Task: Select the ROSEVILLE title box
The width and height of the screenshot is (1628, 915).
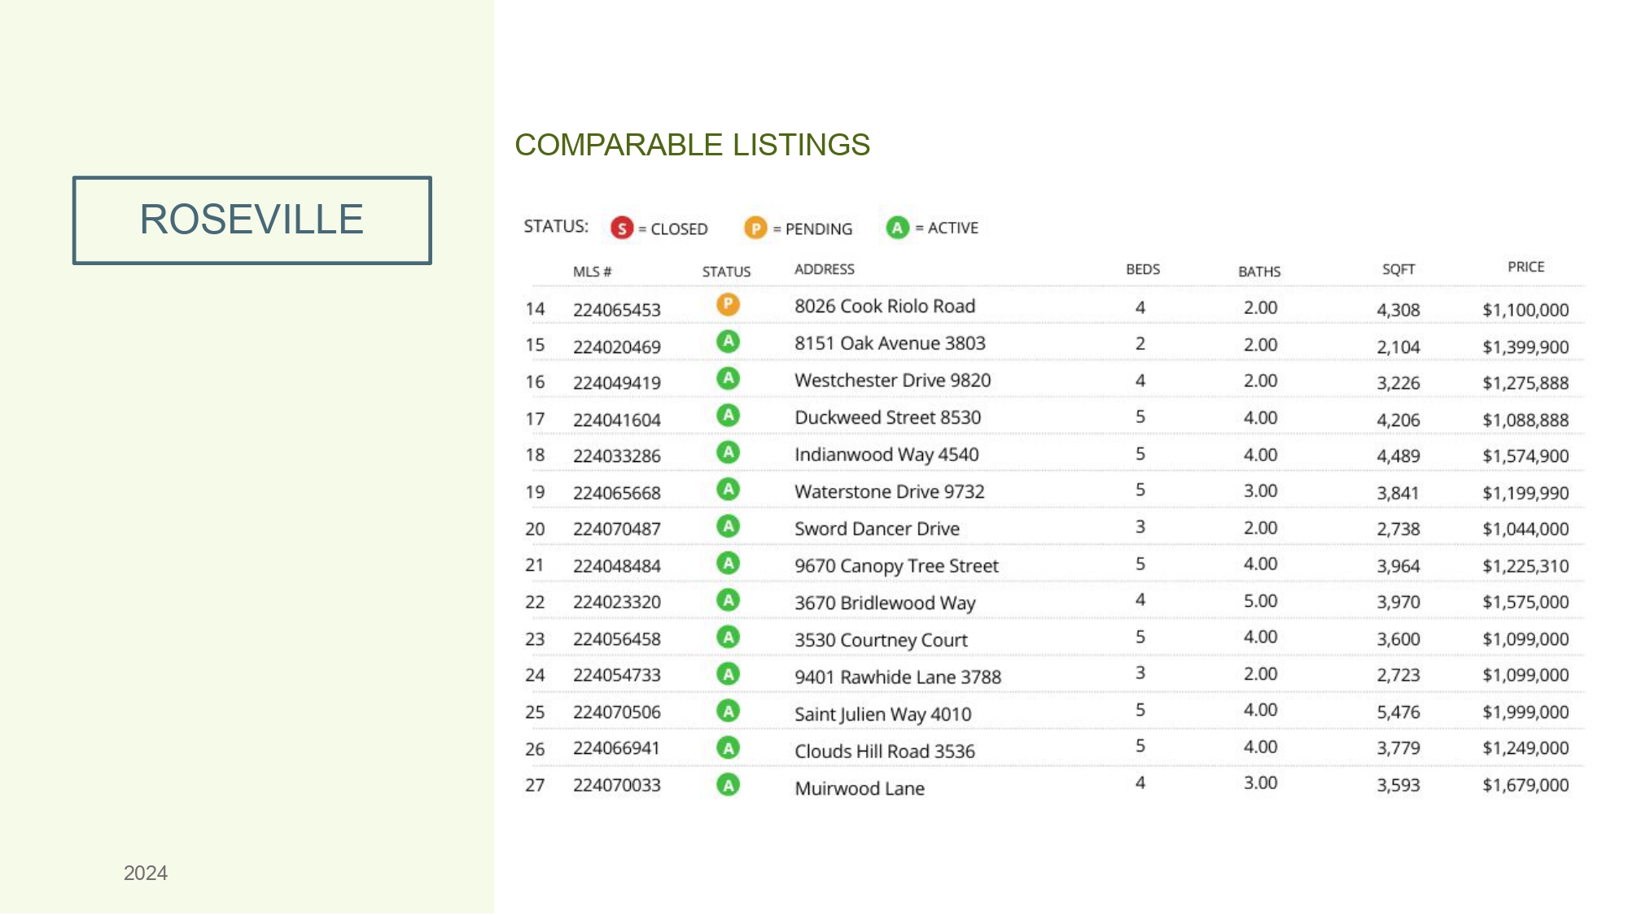Action: coord(252,220)
